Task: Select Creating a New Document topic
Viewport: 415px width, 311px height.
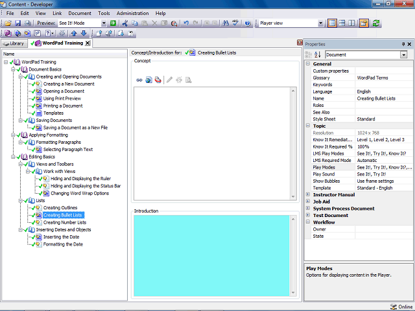Action: click(x=69, y=84)
